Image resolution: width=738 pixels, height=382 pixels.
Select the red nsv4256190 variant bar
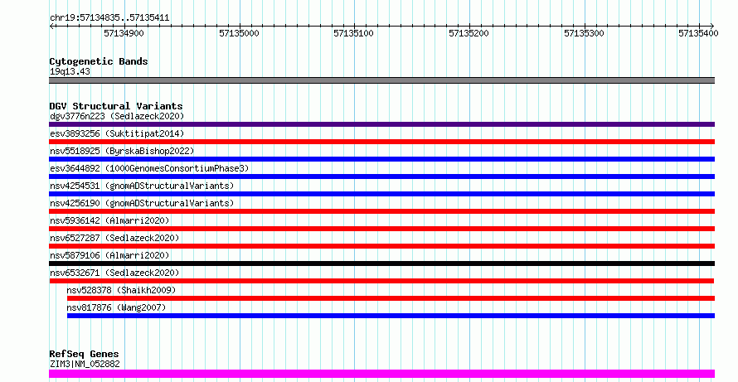click(x=381, y=211)
